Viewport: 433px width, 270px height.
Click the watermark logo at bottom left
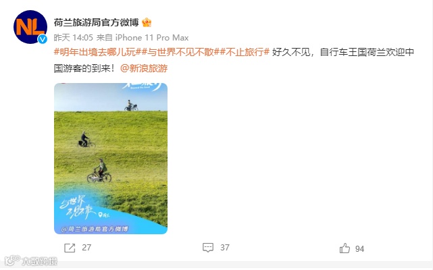(x=31, y=261)
